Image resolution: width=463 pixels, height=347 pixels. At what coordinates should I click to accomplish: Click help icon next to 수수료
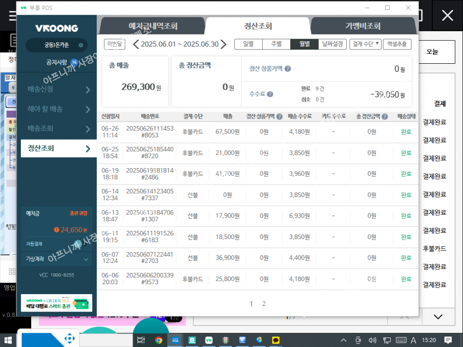tap(270, 94)
